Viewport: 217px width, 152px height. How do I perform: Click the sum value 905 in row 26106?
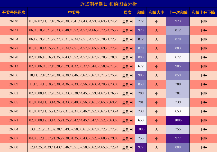click(x=141, y=75)
